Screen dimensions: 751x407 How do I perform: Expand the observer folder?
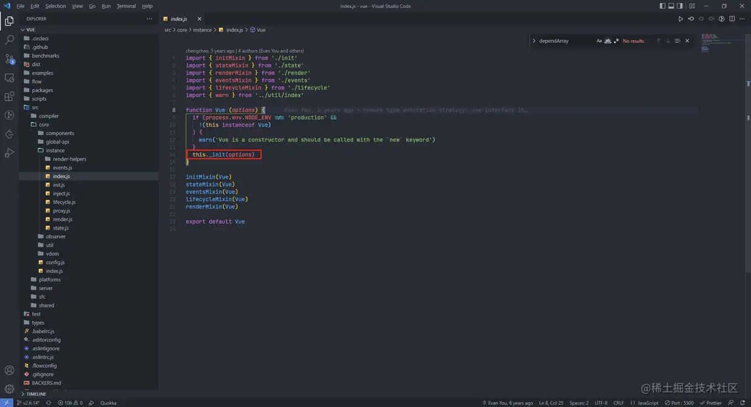(88, 237)
